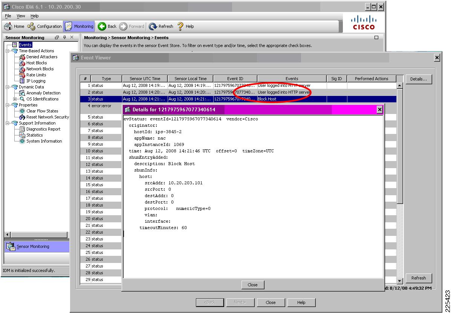Close the Sensor Monitoring panel with its X
The image size is (451, 313).
click(x=72, y=37)
